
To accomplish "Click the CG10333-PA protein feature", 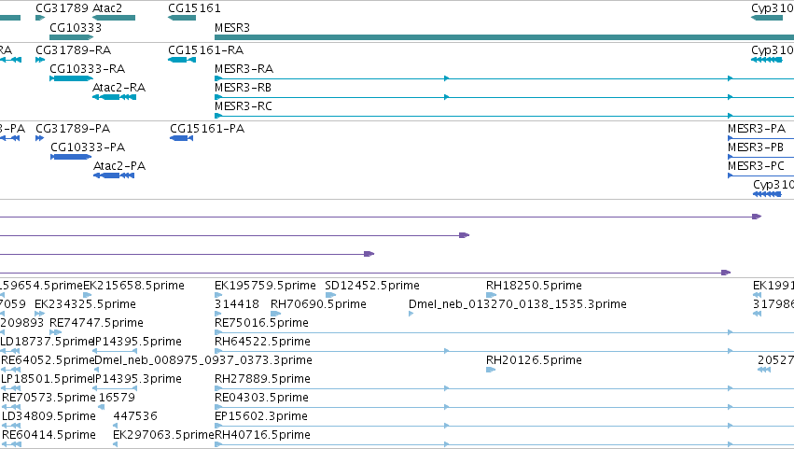I will click(71, 157).
